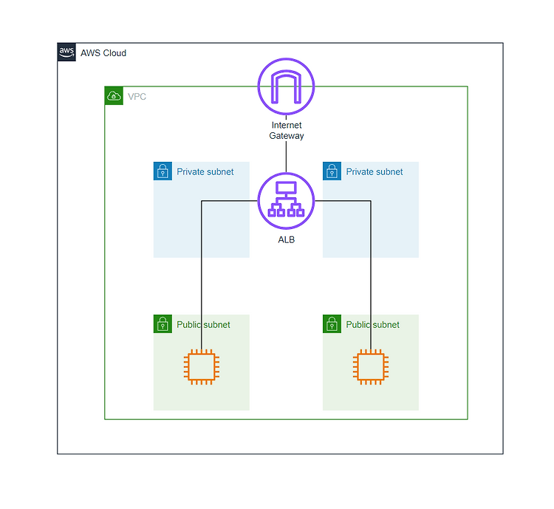Image resolution: width=554 pixels, height=509 pixels.
Task: Select the ALB load balancer icon
Action: (286, 201)
